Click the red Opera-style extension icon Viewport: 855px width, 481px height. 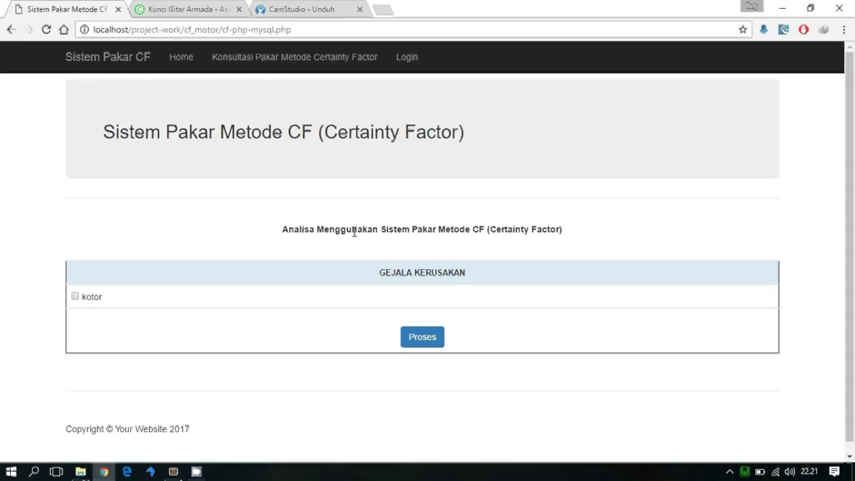[x=804, y=29]
